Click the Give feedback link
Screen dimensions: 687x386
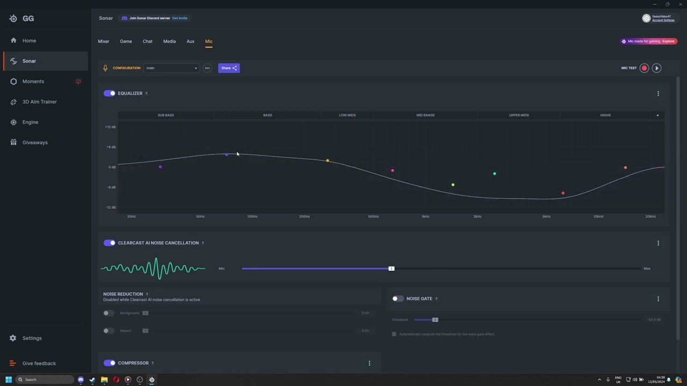point(39,363)
